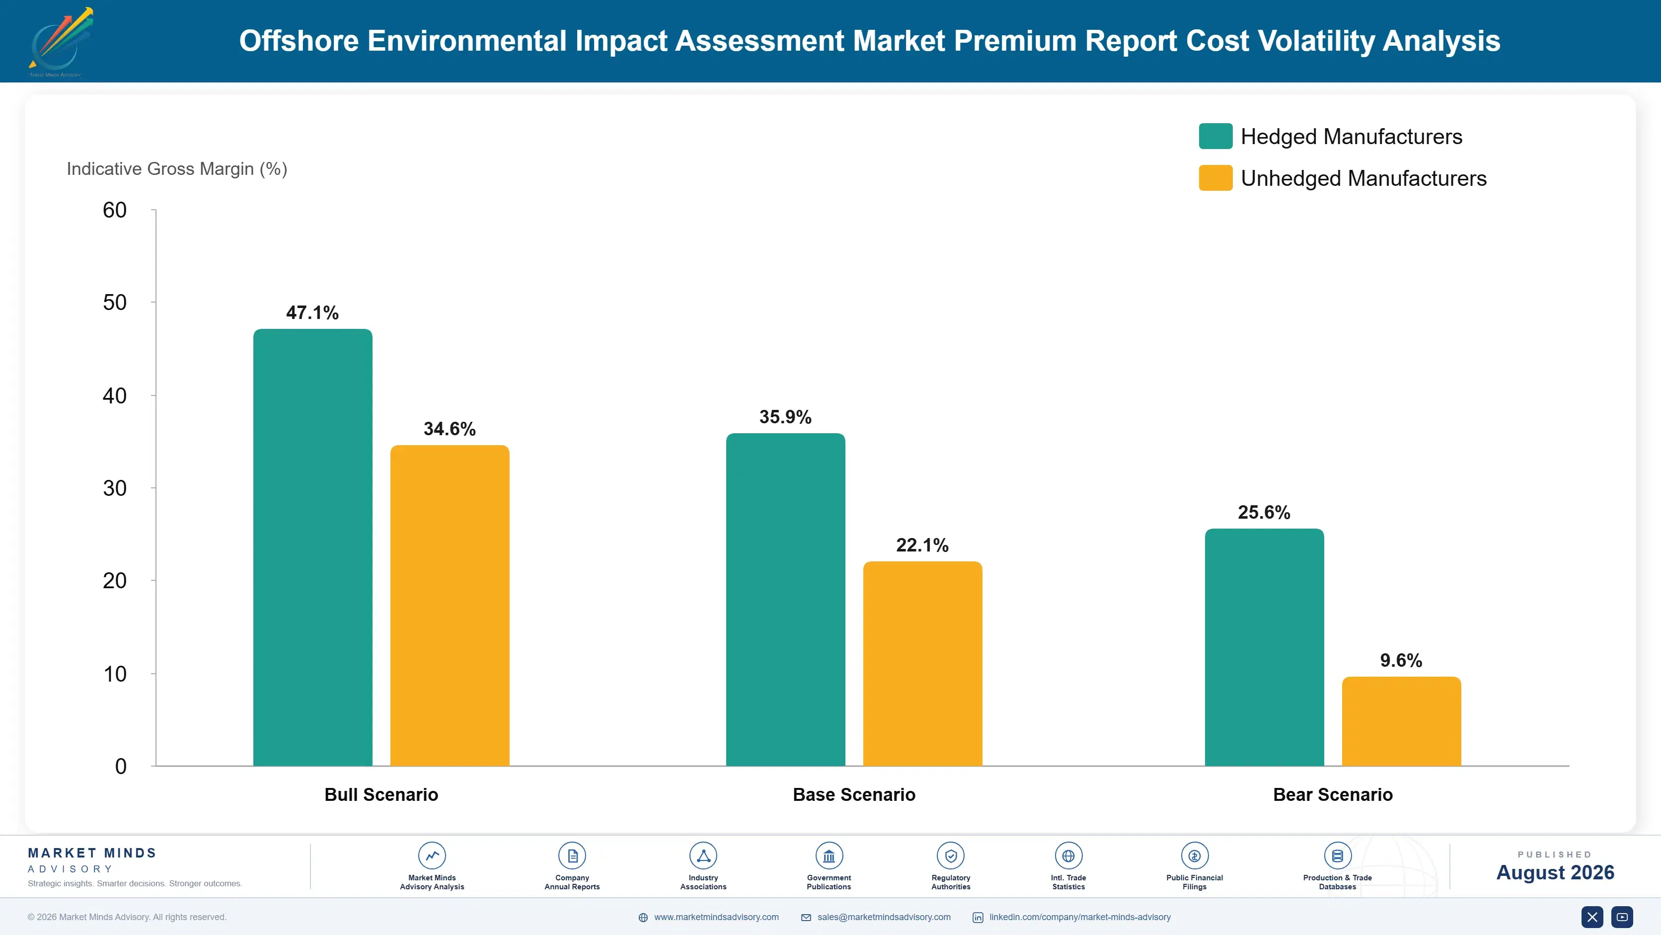
Task: Click the Industry Associations label
Action: [x=703, y=882]
